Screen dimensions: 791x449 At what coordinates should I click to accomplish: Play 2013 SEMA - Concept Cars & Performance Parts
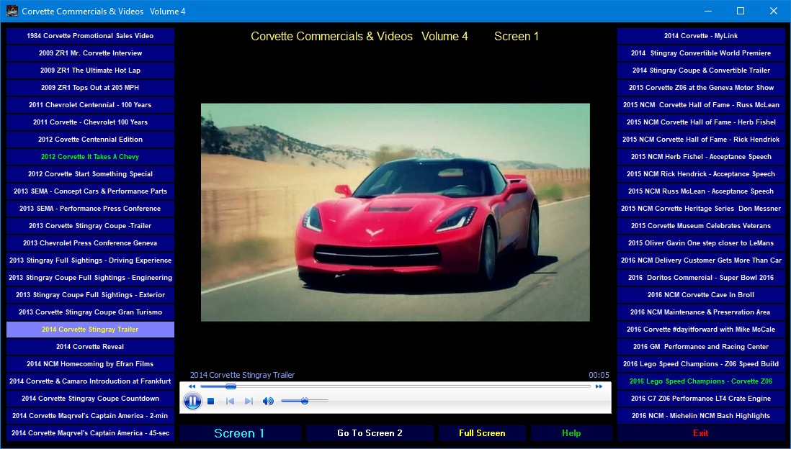pos(90,191)
